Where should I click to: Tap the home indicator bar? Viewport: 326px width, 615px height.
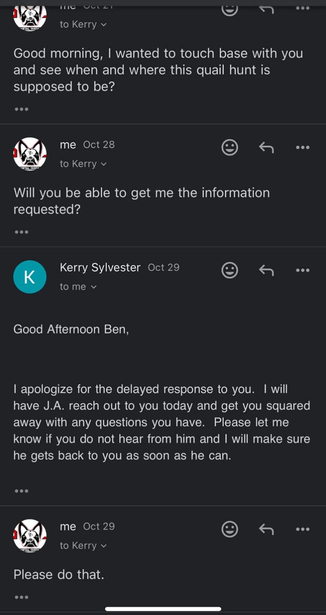[x=163, y=609]
